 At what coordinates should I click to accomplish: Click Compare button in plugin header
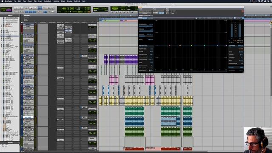click(x=161, y=13)
